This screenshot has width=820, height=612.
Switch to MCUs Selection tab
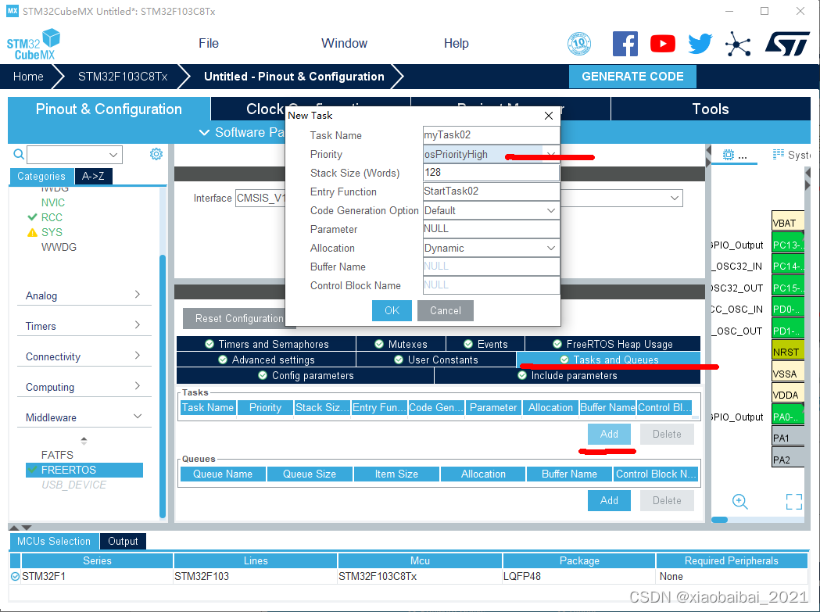(53, 541)
